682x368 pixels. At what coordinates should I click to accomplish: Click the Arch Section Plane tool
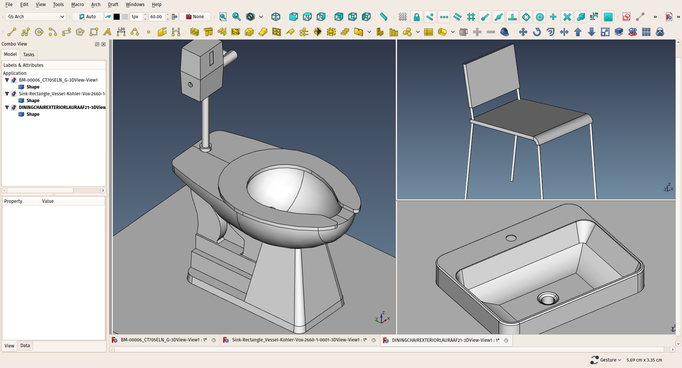[318, 32]
